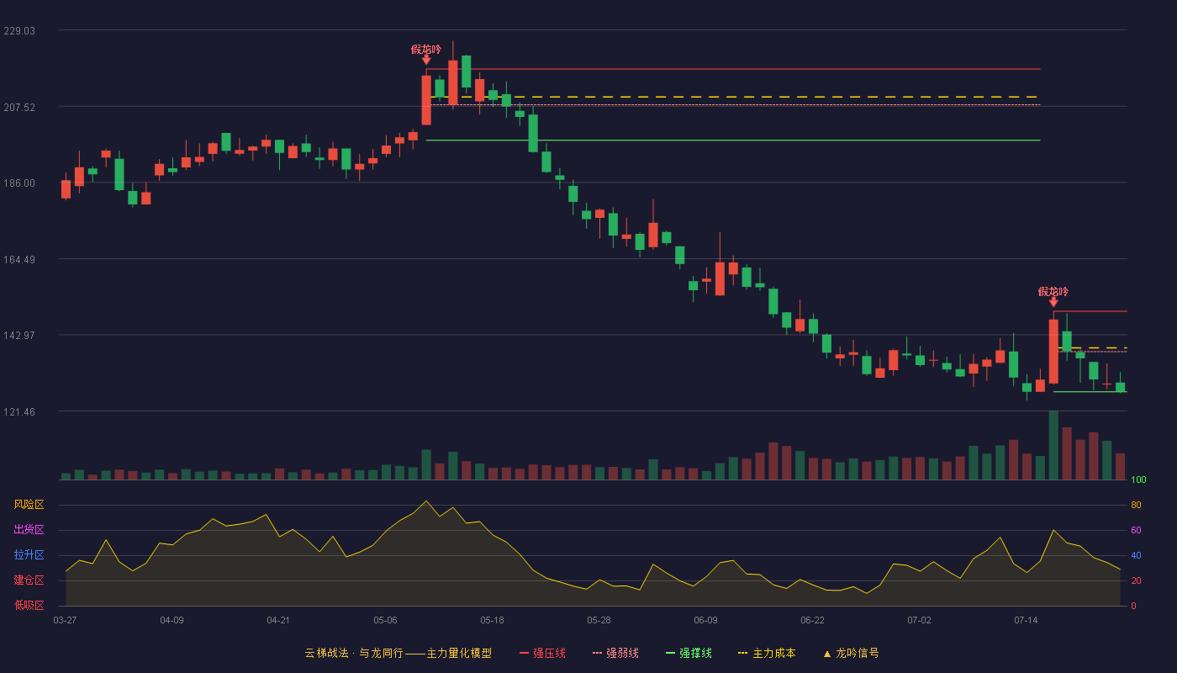
Task: Click the 207.52 price axis label
Action: click(x=19, y=107)
